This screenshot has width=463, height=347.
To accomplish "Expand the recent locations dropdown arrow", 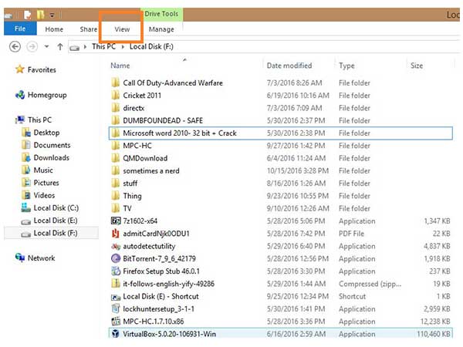I will (46, 47).
